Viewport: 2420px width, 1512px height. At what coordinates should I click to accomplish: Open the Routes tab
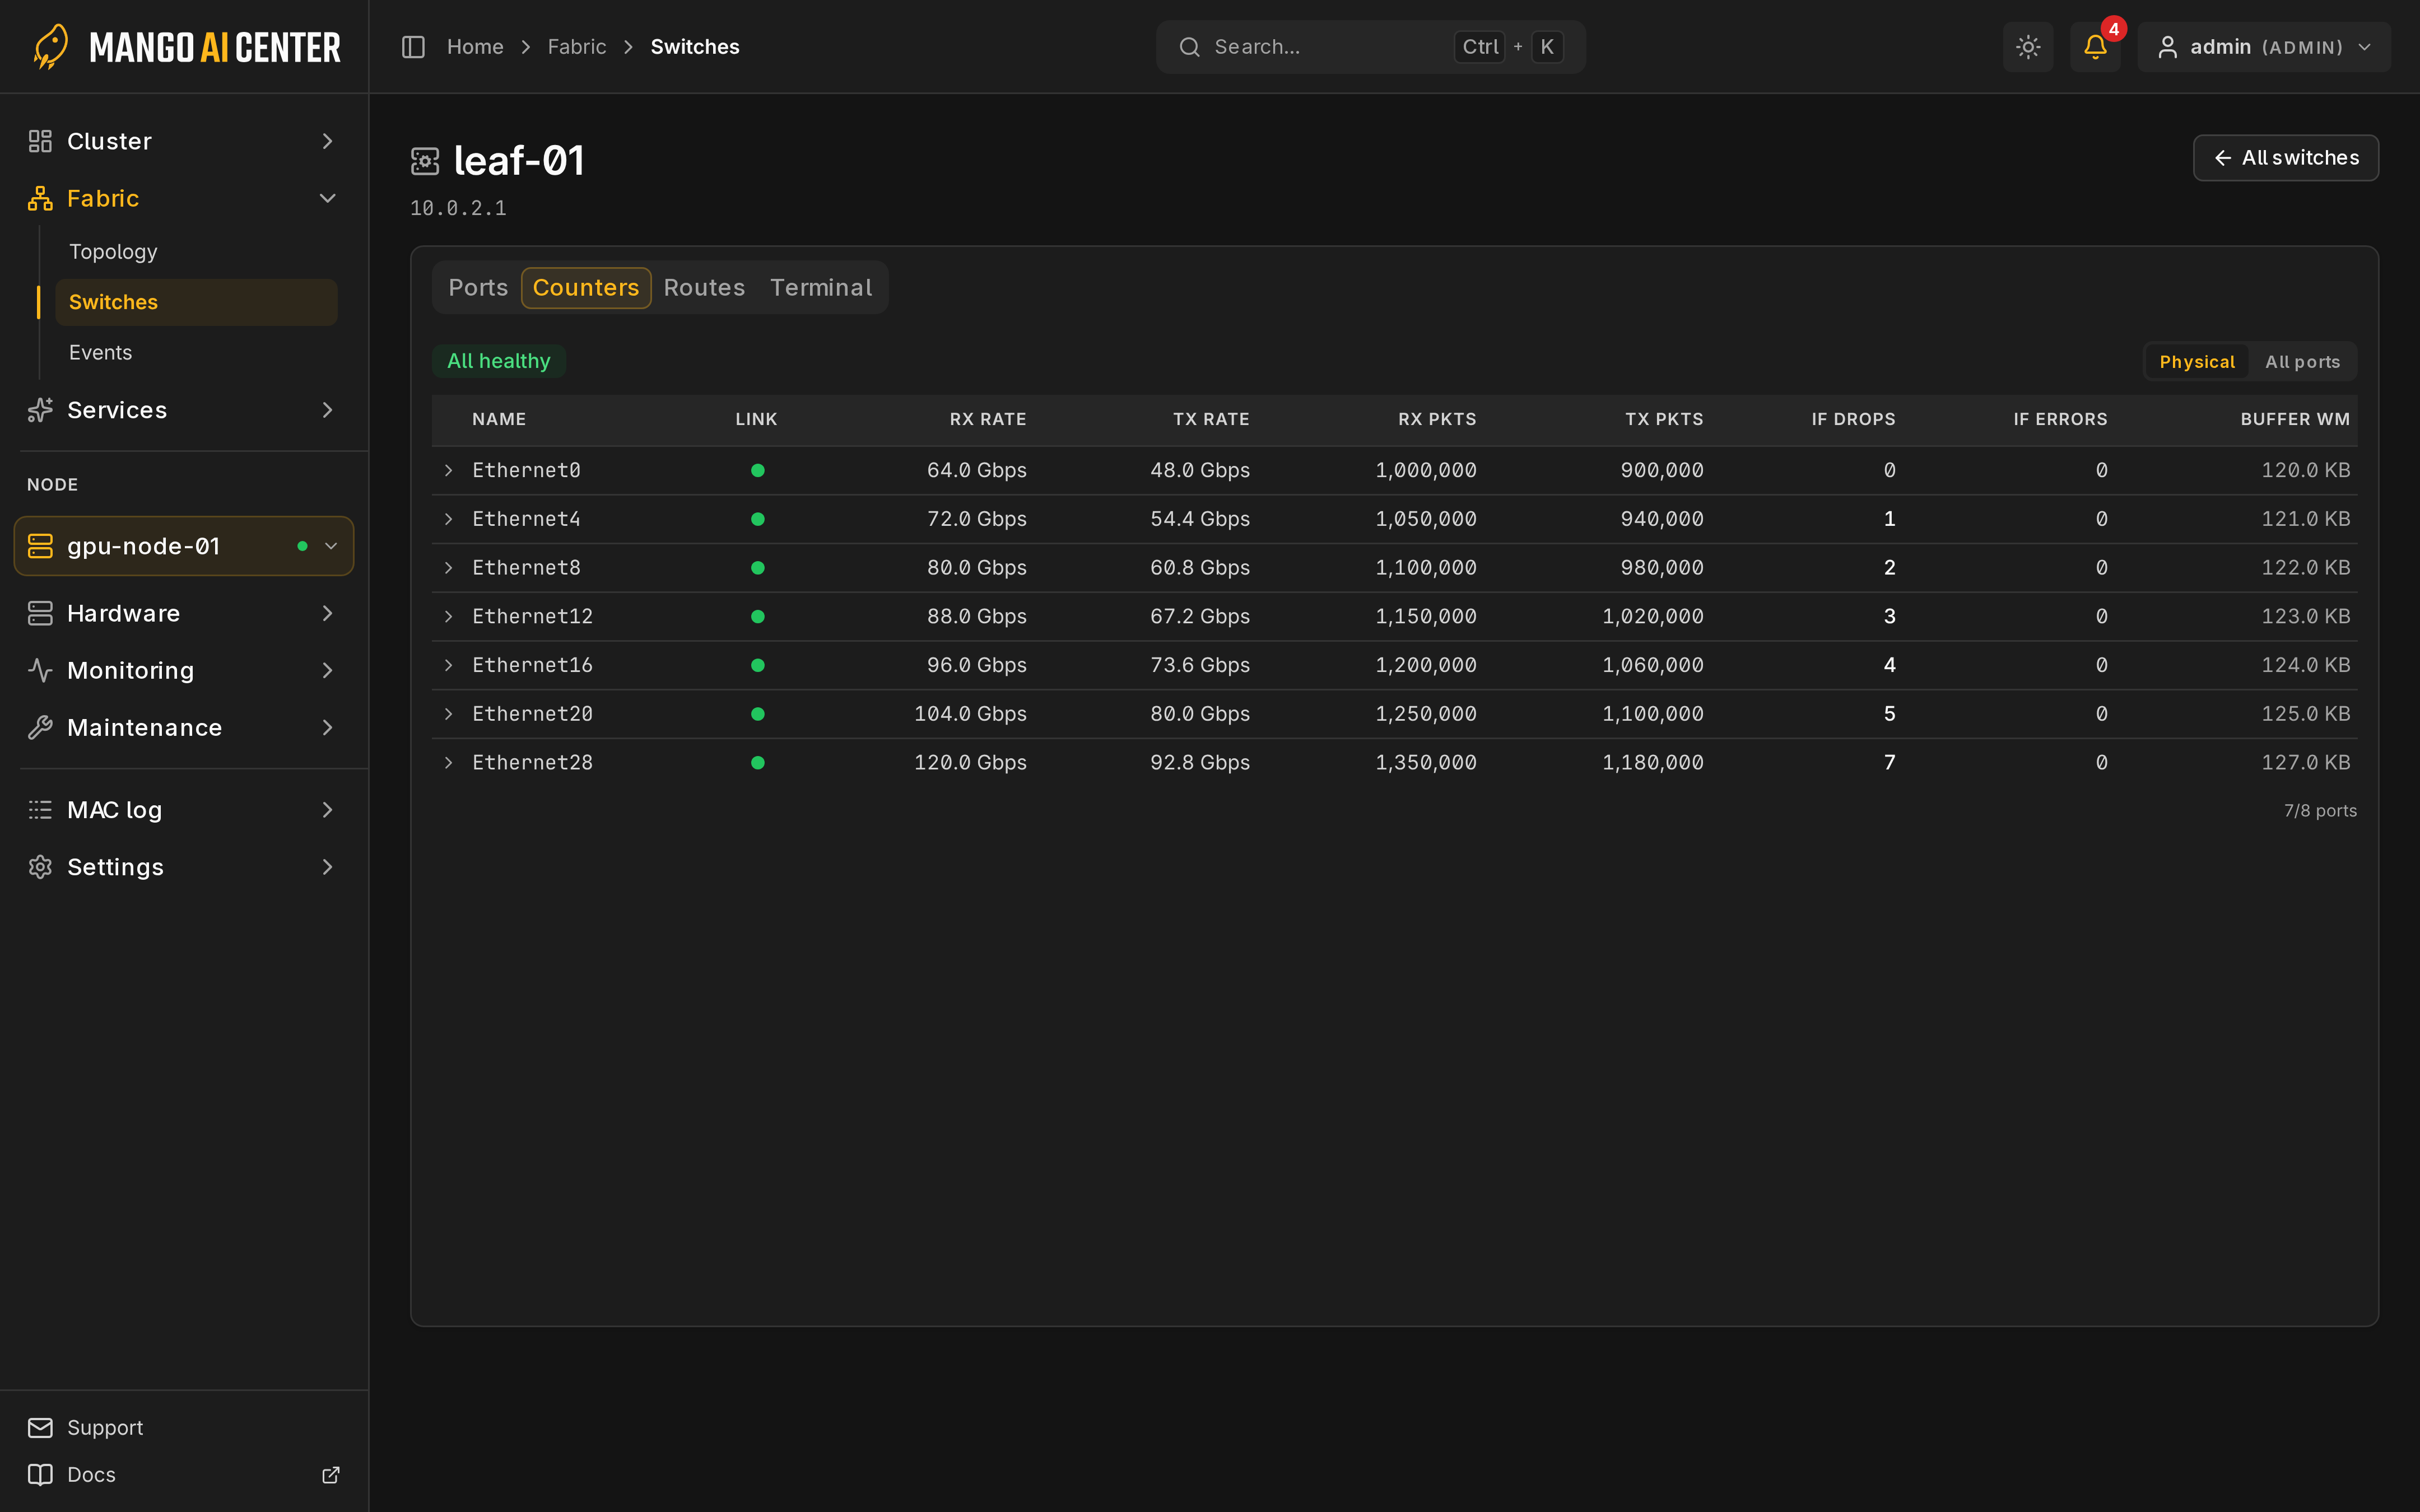(x=704, y=288)
